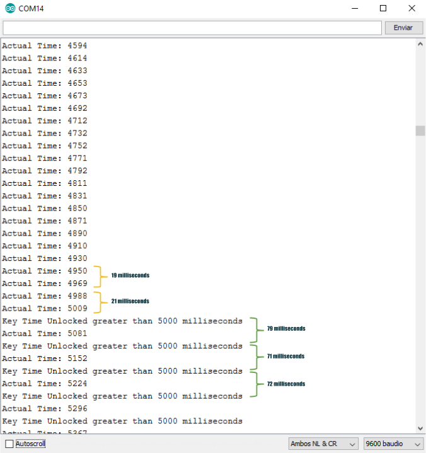
Task: Click the Key Time Unlocked line above 'Actual Time: 5081'
Action: point(122,321)
